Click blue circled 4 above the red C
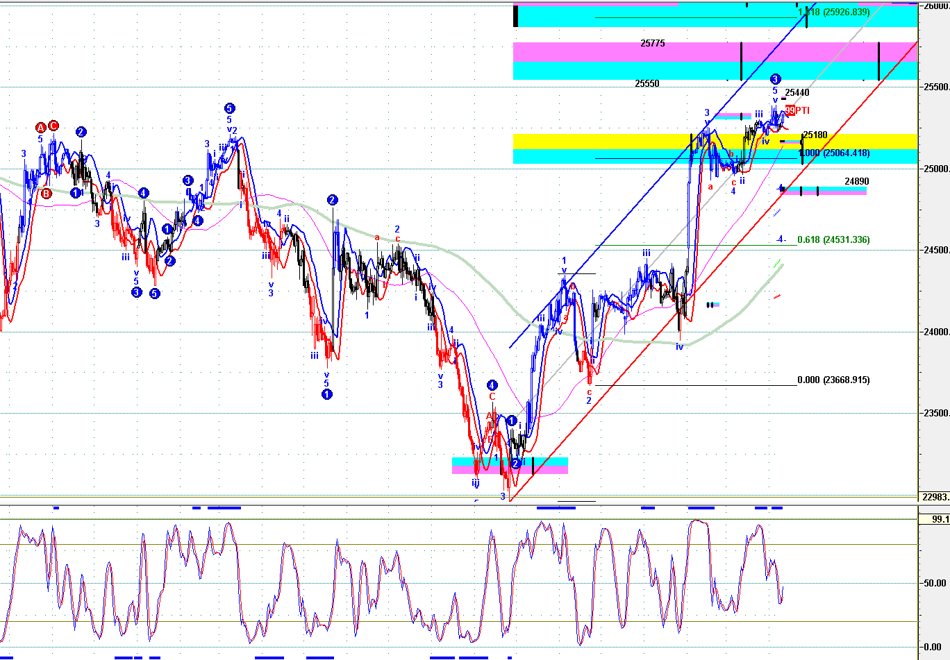The image size is (950, 660). [x=492, y=385]
